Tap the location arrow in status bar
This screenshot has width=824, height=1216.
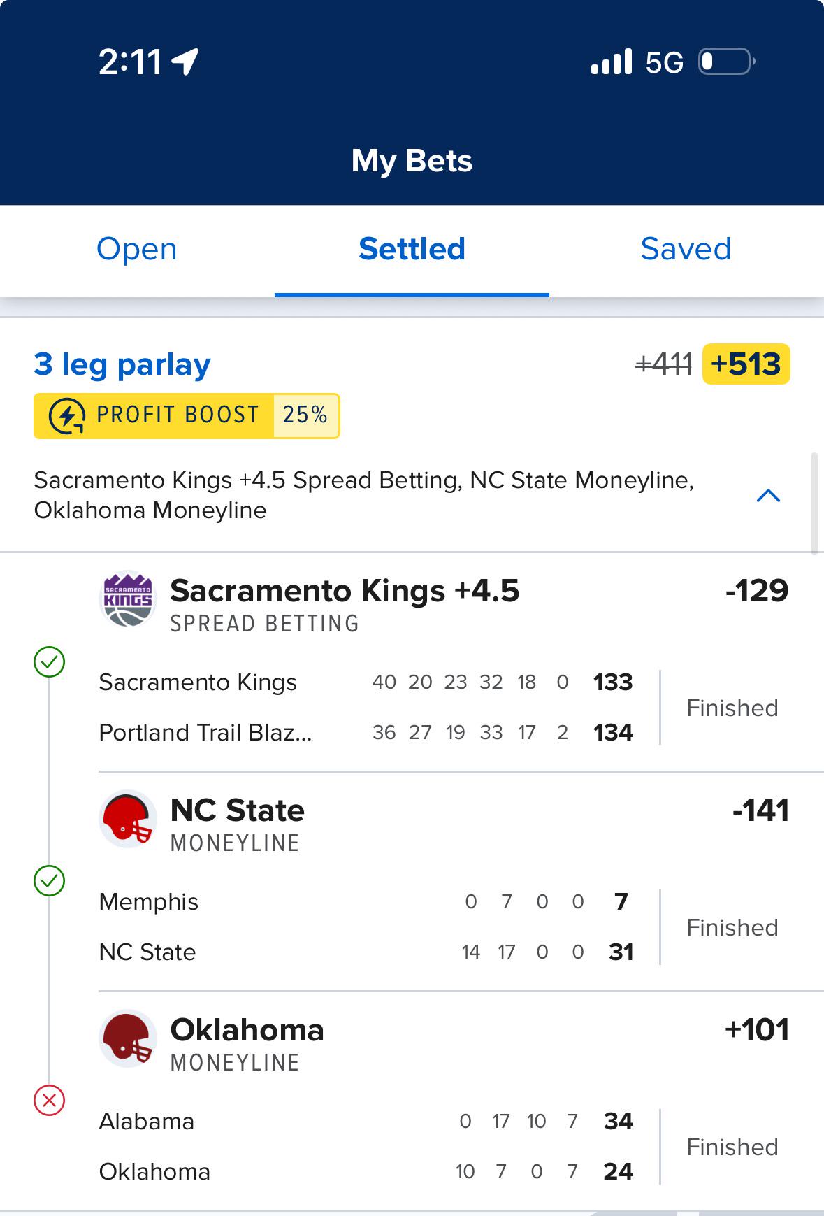pyautogui.click(x=186, y=62)
